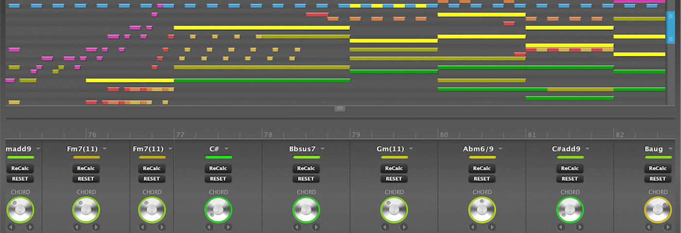Click bar marker 81 in the ruler
Image resolution: width=681 pixels, height=233 pixels.
[532, 135]
